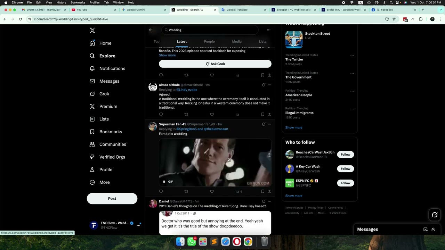This screenshot has height=250, width=445.
Task: Compose new message in Messages drawer
Action: [425, 230]
